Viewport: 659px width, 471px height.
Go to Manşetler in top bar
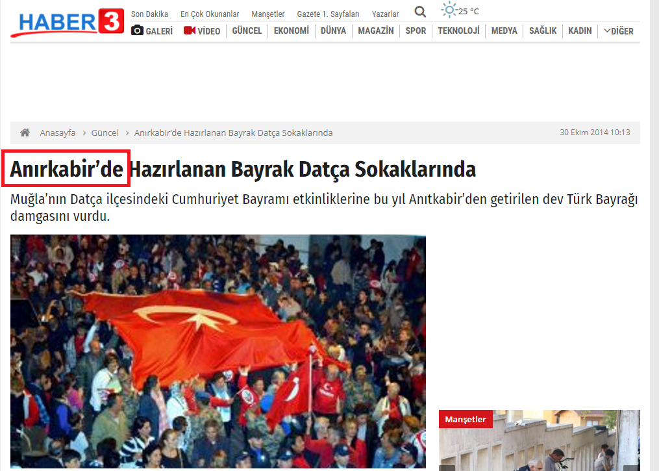(268, 14)
